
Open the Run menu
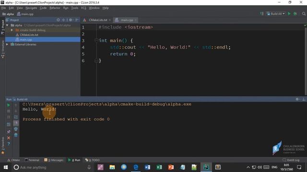(x=66, y=8)
